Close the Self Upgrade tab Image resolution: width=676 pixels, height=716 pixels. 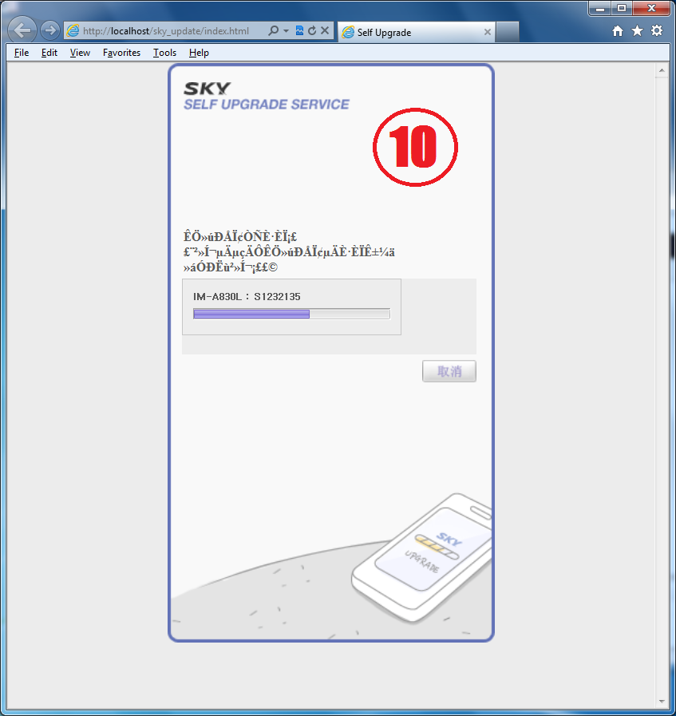(487, 32)
